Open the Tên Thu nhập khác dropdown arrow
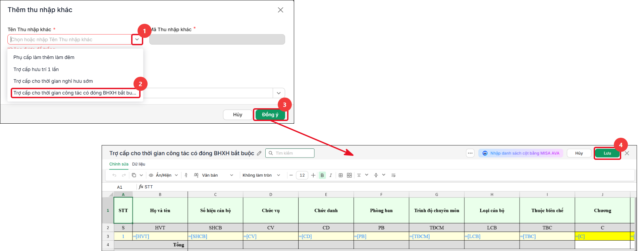The width and height of the screenshot is (643, 251). pyautogui.click(x=137, y=40)
